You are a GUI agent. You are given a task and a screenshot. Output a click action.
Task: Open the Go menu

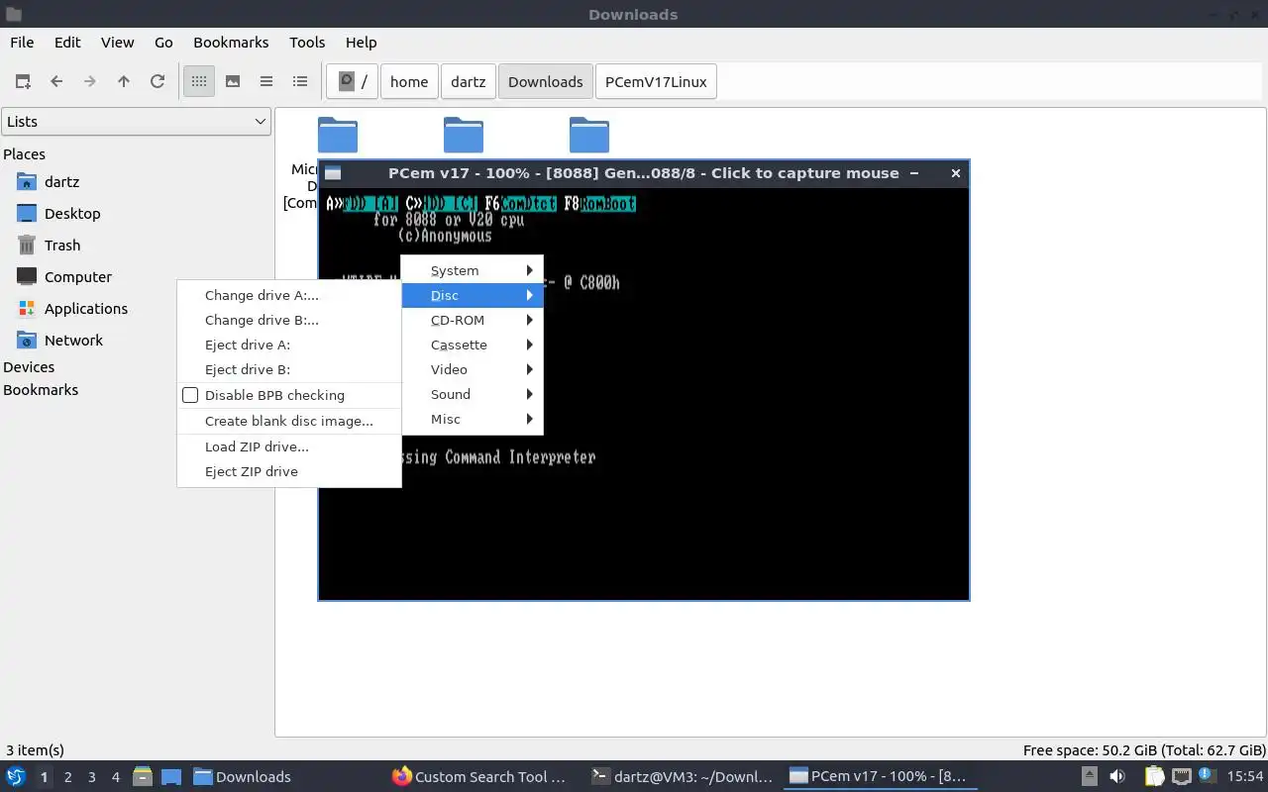[x=163, y=43]
